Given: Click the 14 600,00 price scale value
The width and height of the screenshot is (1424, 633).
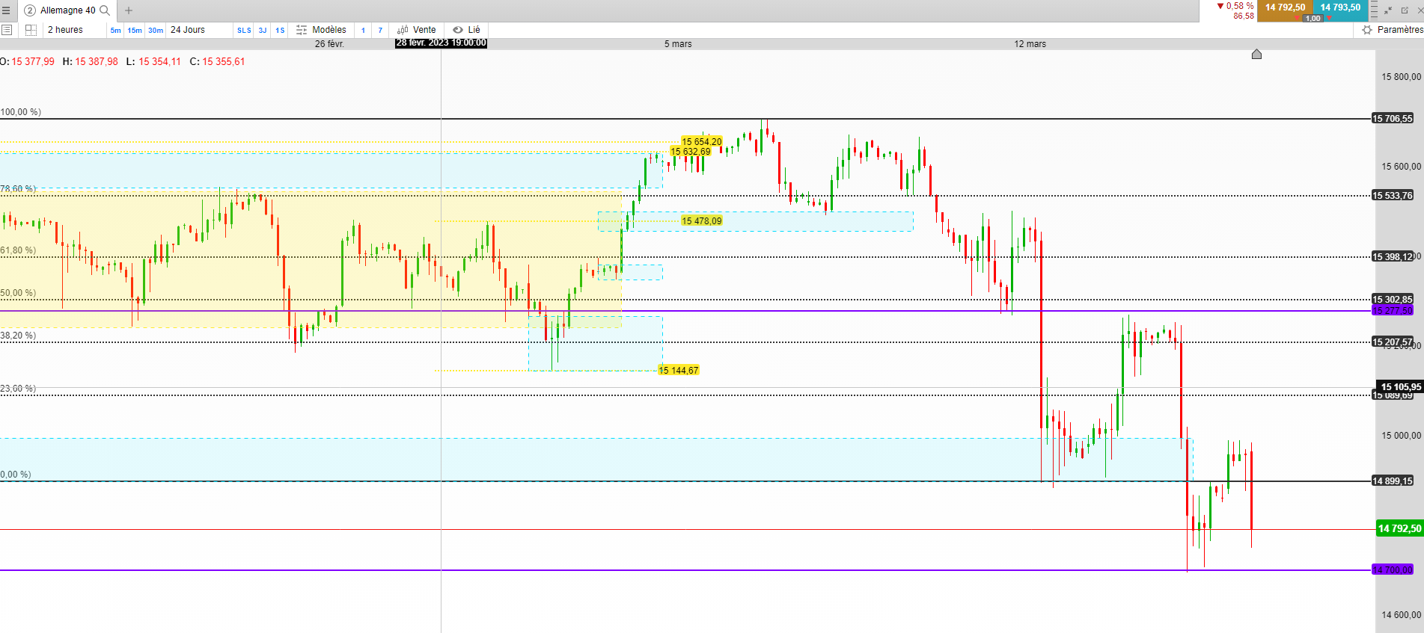Looking at the screenshot, I should point(1401,615).
